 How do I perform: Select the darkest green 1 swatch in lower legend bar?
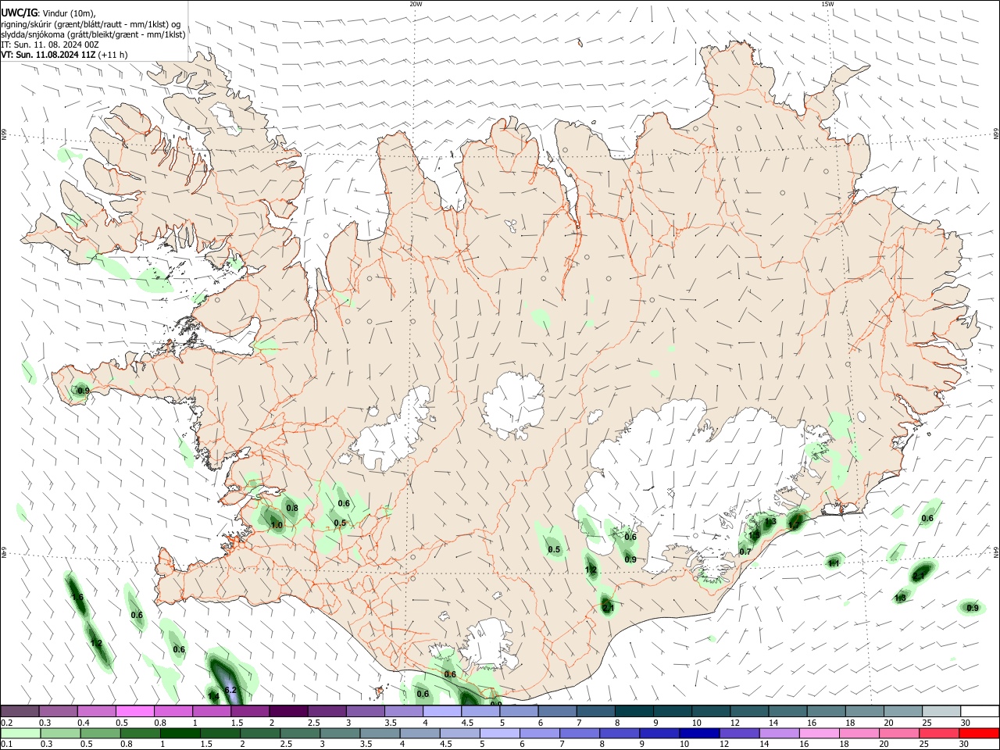(180, 734)
